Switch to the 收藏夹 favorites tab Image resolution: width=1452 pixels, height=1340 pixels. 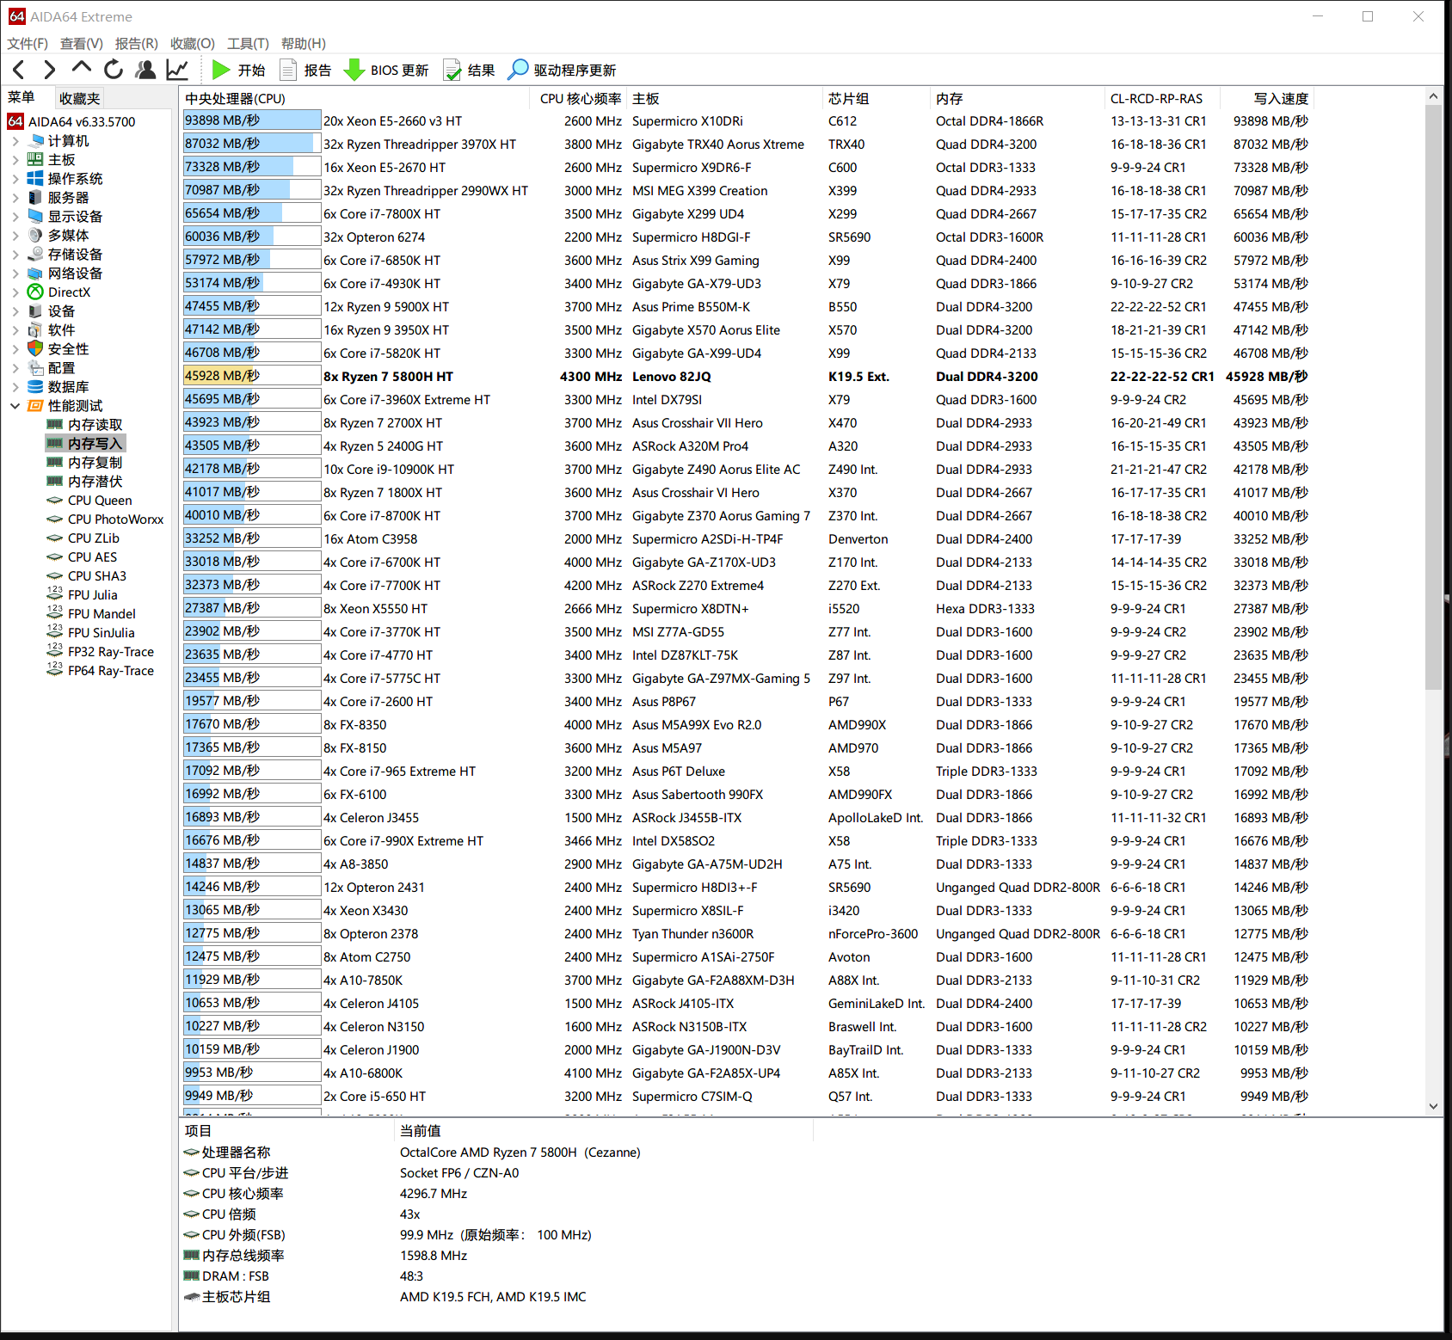click(x=80, y=98)
